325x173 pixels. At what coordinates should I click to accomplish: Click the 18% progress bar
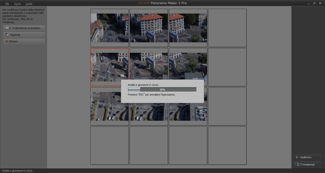162,89
